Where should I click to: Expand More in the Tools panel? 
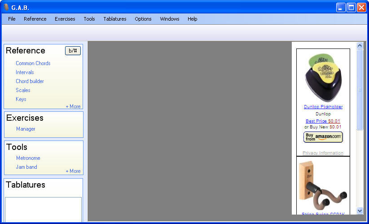point(73,171)
